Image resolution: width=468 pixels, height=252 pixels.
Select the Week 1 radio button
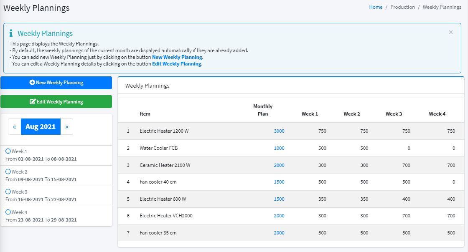8,151
